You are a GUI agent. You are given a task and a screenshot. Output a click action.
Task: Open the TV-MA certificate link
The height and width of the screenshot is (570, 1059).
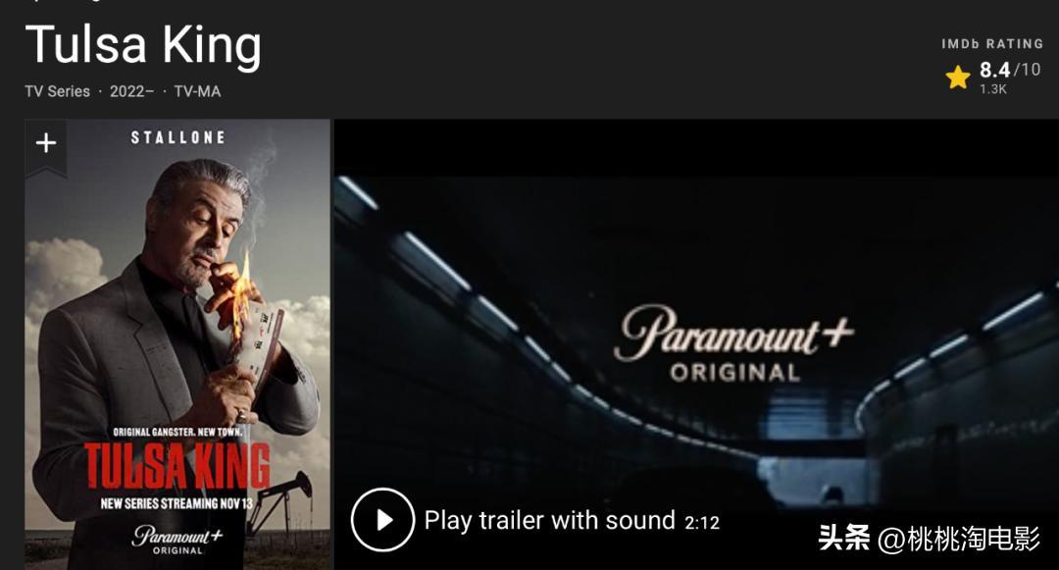pos(197,91)
